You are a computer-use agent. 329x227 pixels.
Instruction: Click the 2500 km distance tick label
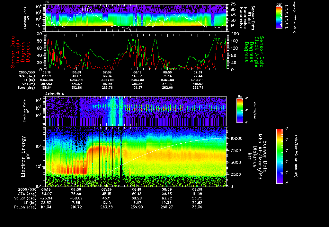coord(236,174)
